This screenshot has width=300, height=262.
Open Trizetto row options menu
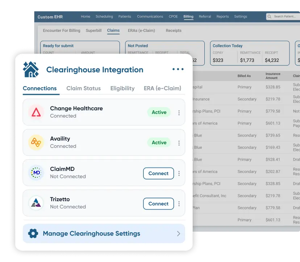point(179,204)
